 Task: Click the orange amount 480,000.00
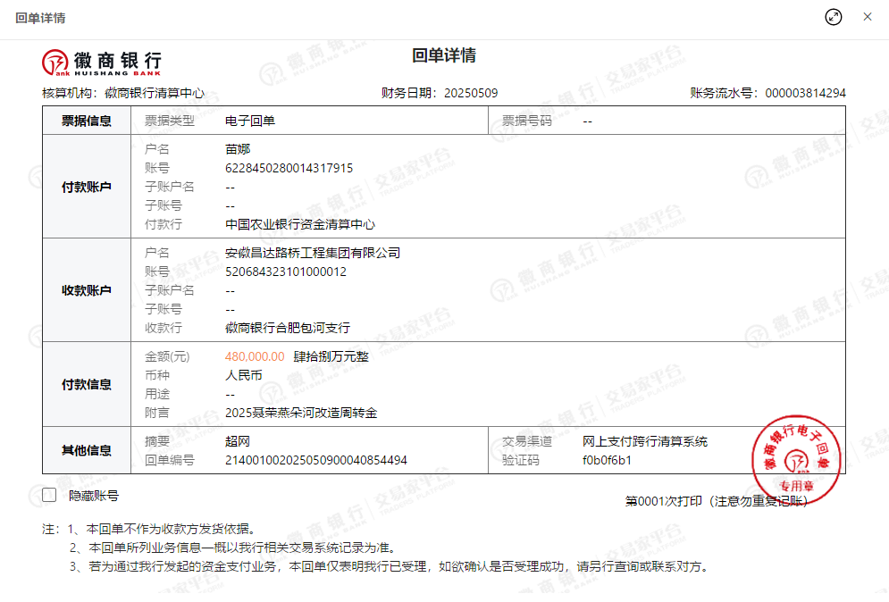255,356
